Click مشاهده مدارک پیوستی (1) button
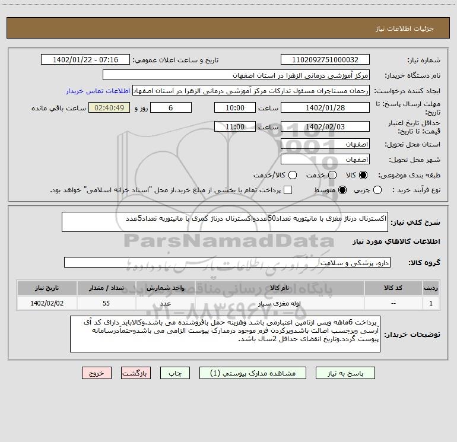The height and width of the screenshot is (442, 457). [253, 373]
